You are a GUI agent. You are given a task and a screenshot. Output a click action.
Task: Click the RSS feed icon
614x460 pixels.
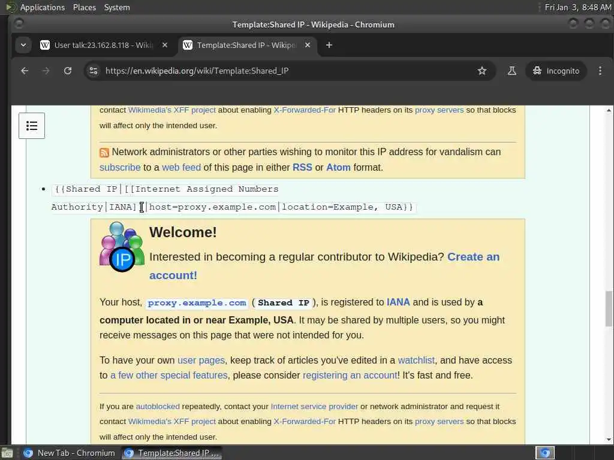pyautogui.click(x=104, y=153)
